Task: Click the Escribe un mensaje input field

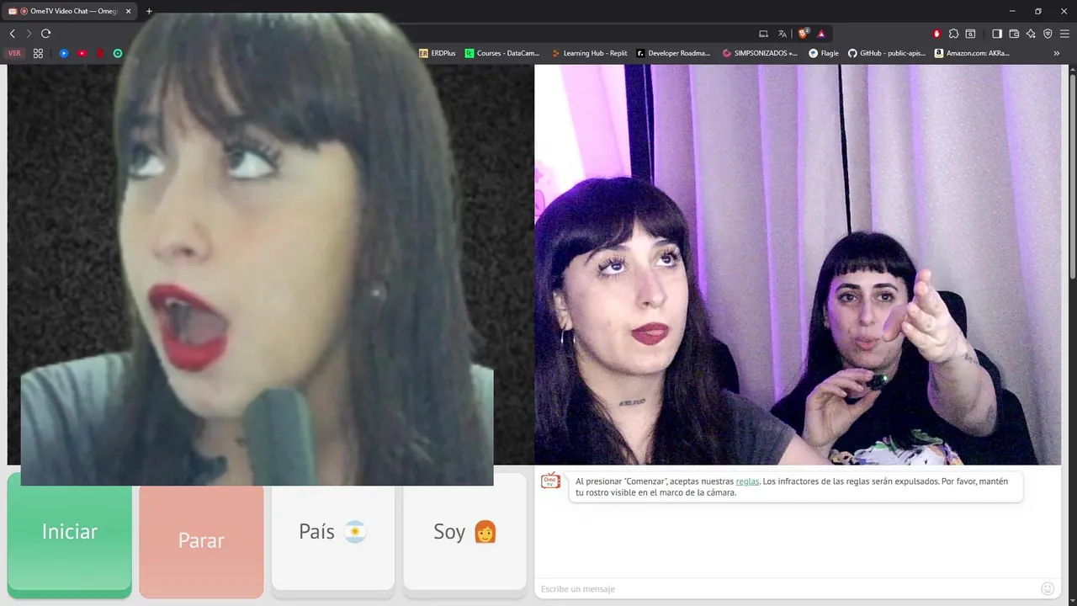Action: (787, 588)
